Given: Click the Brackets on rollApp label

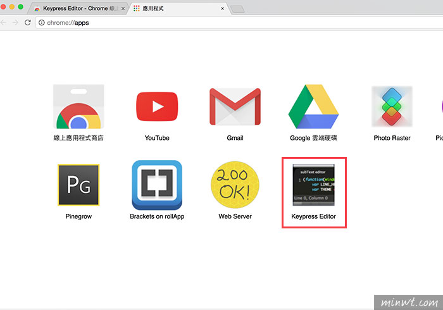Looking at the screenshot, I should (157, 216).
